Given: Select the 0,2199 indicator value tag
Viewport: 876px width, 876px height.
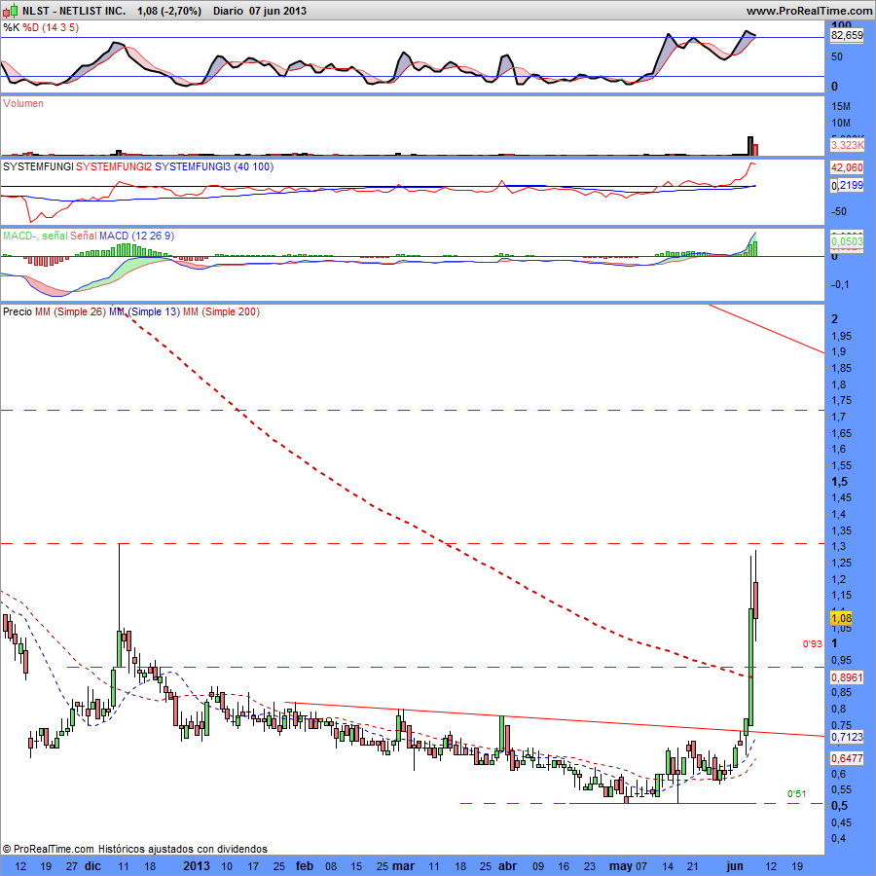Looking at the screenshot, I should pos(847,185).
